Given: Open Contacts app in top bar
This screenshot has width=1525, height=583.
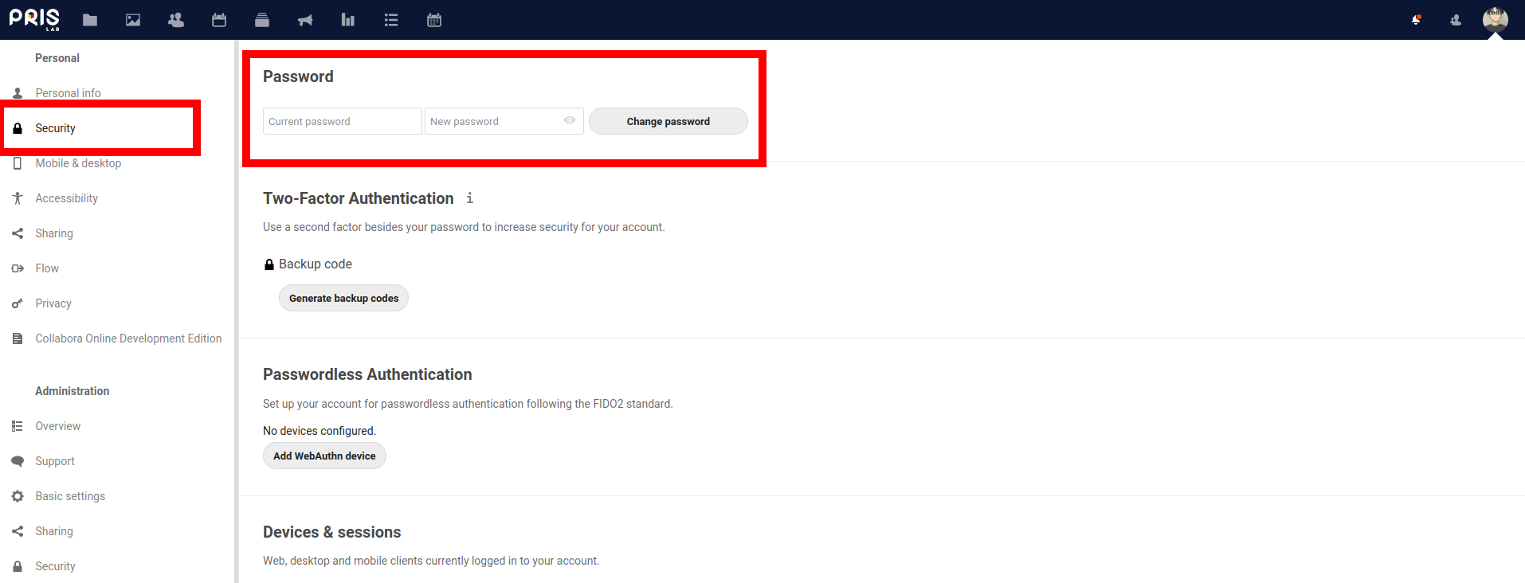Looking at the screenshot, I should [x=176, y=20].
